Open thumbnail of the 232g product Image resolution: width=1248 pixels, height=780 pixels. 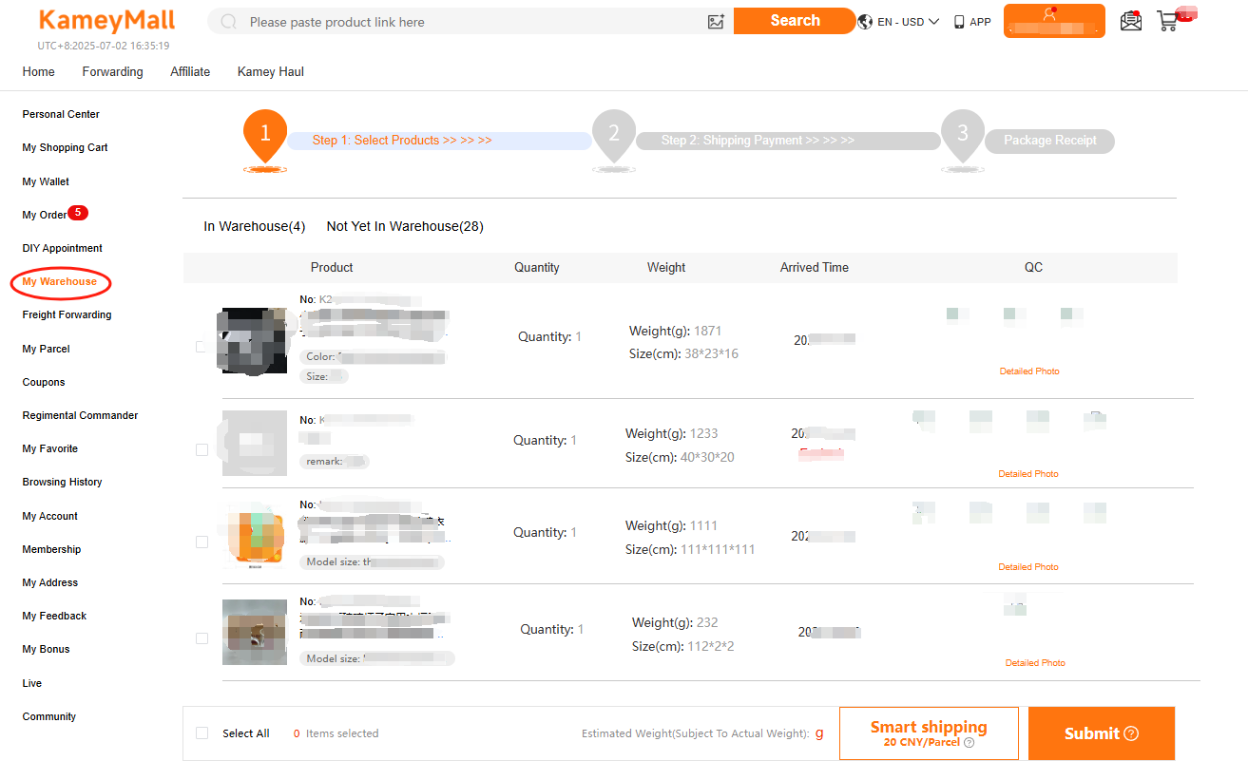(255, 632)
